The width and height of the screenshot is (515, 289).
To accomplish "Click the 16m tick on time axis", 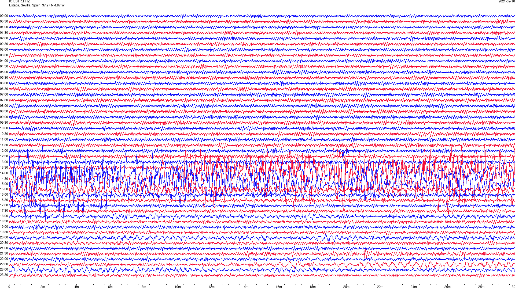I will (279, 287).
